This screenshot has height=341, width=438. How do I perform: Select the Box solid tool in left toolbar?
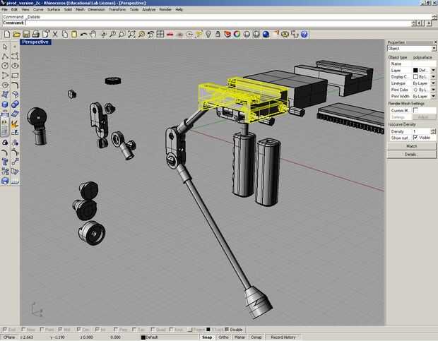click(x=5, y=104)
